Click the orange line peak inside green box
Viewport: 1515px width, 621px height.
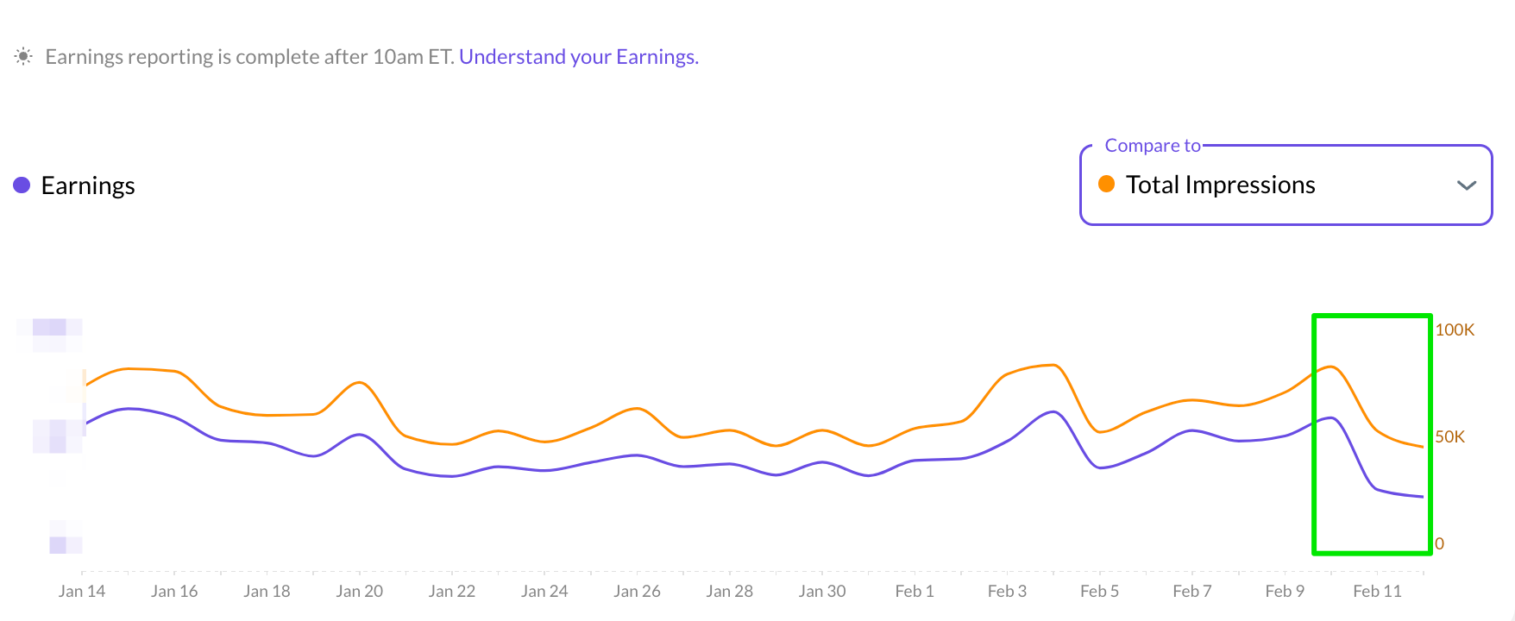point(1331,367)
